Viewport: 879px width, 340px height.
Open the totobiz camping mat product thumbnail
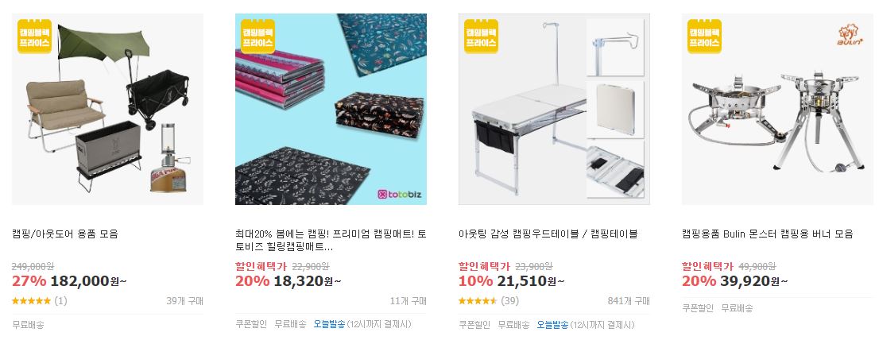click(331, 109)
